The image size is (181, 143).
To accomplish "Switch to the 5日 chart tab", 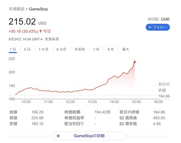I will click(27, 49).
